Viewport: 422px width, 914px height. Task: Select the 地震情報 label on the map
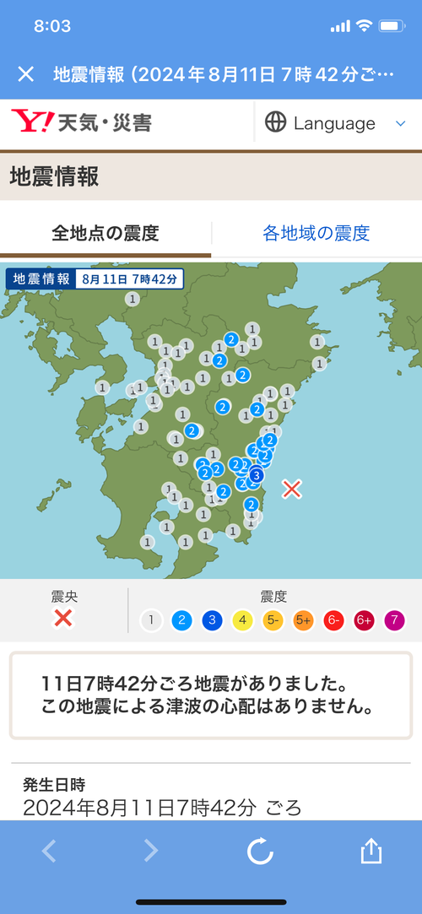click(41, 278)
